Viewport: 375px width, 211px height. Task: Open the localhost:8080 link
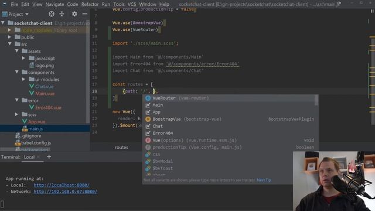tap(62, 185)
